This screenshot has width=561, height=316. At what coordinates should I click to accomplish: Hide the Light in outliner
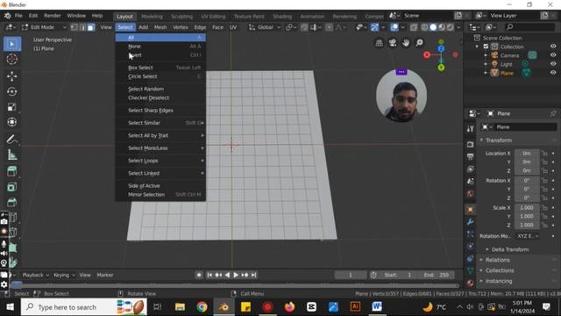(x=553, y=64)
